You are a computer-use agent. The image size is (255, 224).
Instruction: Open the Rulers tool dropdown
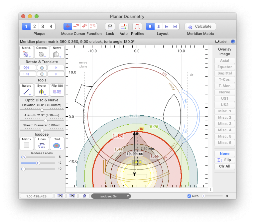(x=27, y=90)
